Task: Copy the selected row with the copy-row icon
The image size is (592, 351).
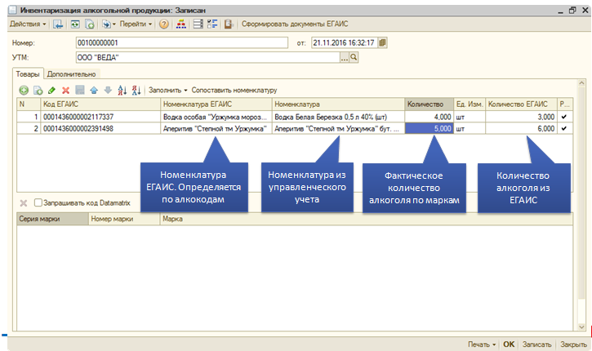Action: click(x=38, y=91)
